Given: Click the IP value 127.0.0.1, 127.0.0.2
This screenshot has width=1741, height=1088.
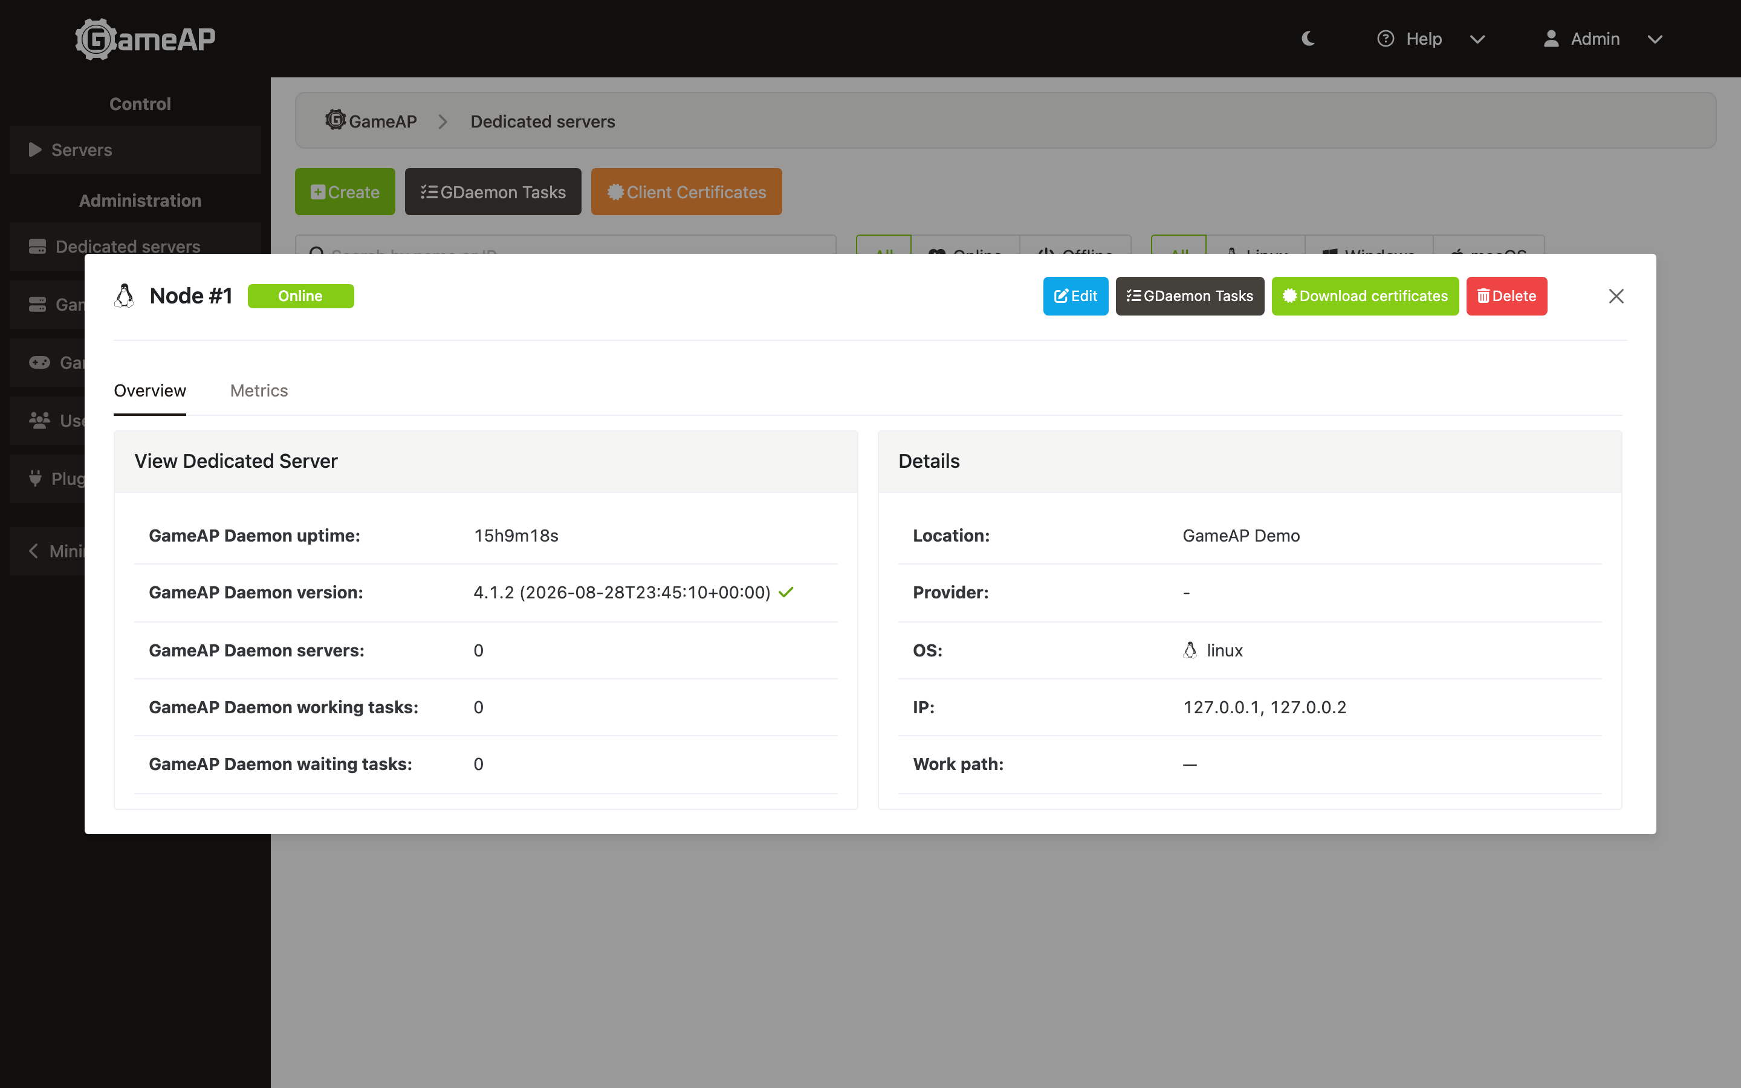Looking at the screenshot, I should tap(1264, 707).
